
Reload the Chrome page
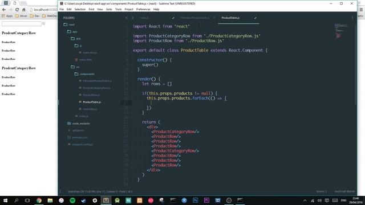coord(17,10)
